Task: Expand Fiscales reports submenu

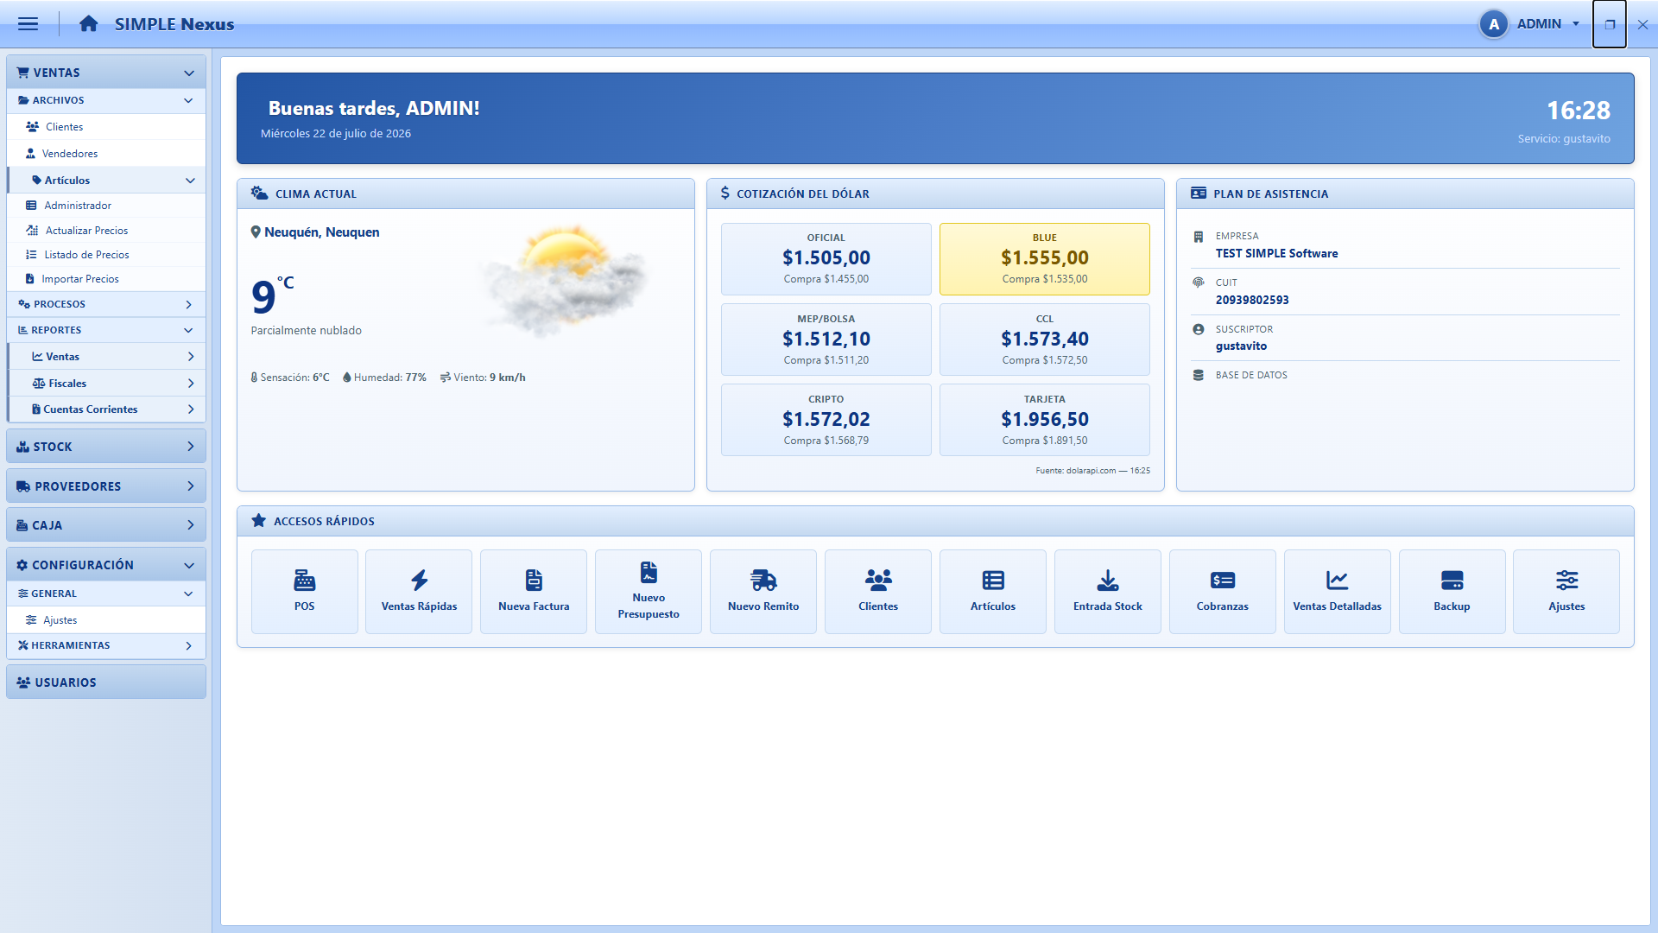Action: click(x=106, y=384)
